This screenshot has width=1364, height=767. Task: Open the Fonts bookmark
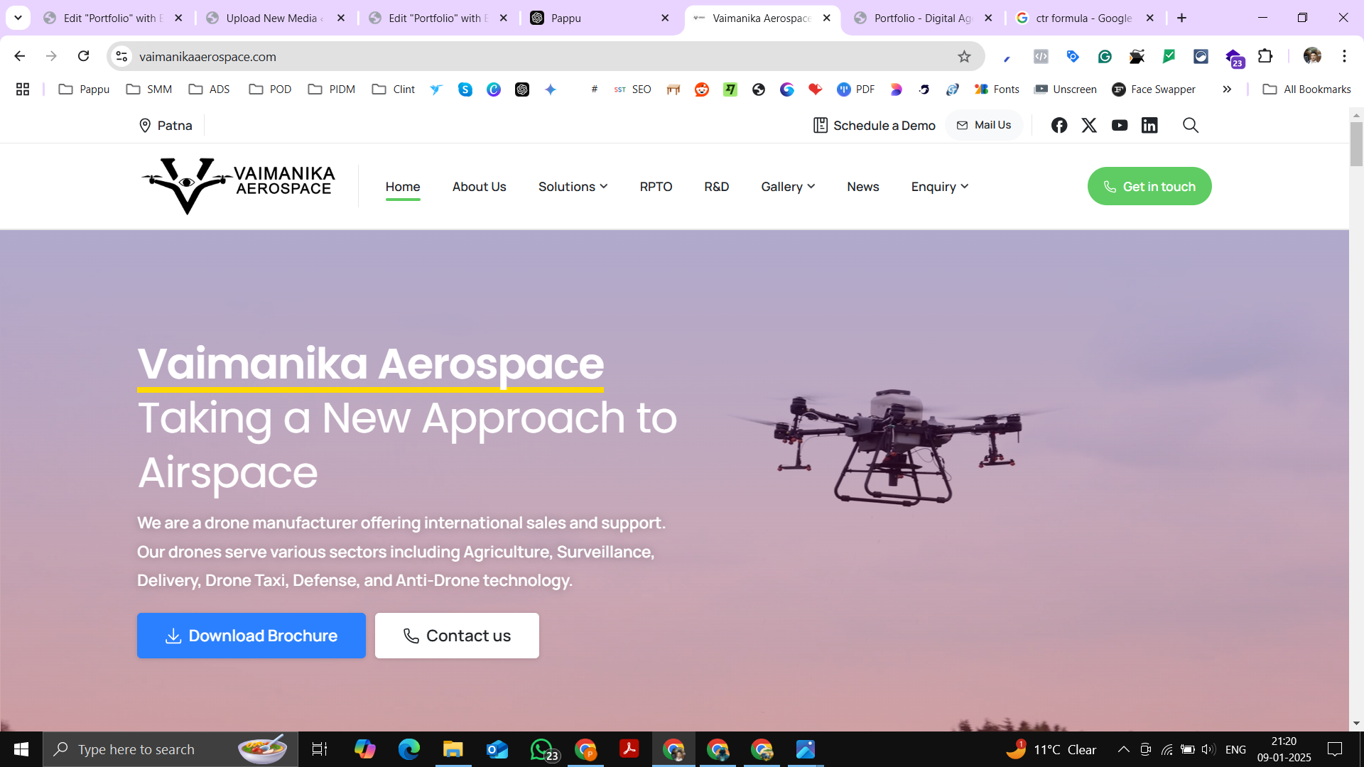pyautogui.click(x=997, y=89)
